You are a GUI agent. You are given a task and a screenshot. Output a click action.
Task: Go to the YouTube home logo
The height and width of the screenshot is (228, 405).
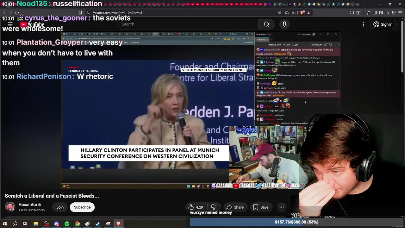pos(32,24)
